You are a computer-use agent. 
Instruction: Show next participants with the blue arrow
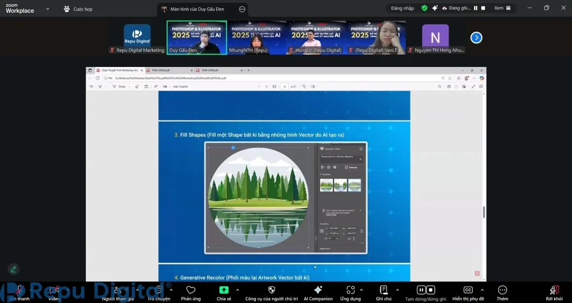click(x=476, y=37)
